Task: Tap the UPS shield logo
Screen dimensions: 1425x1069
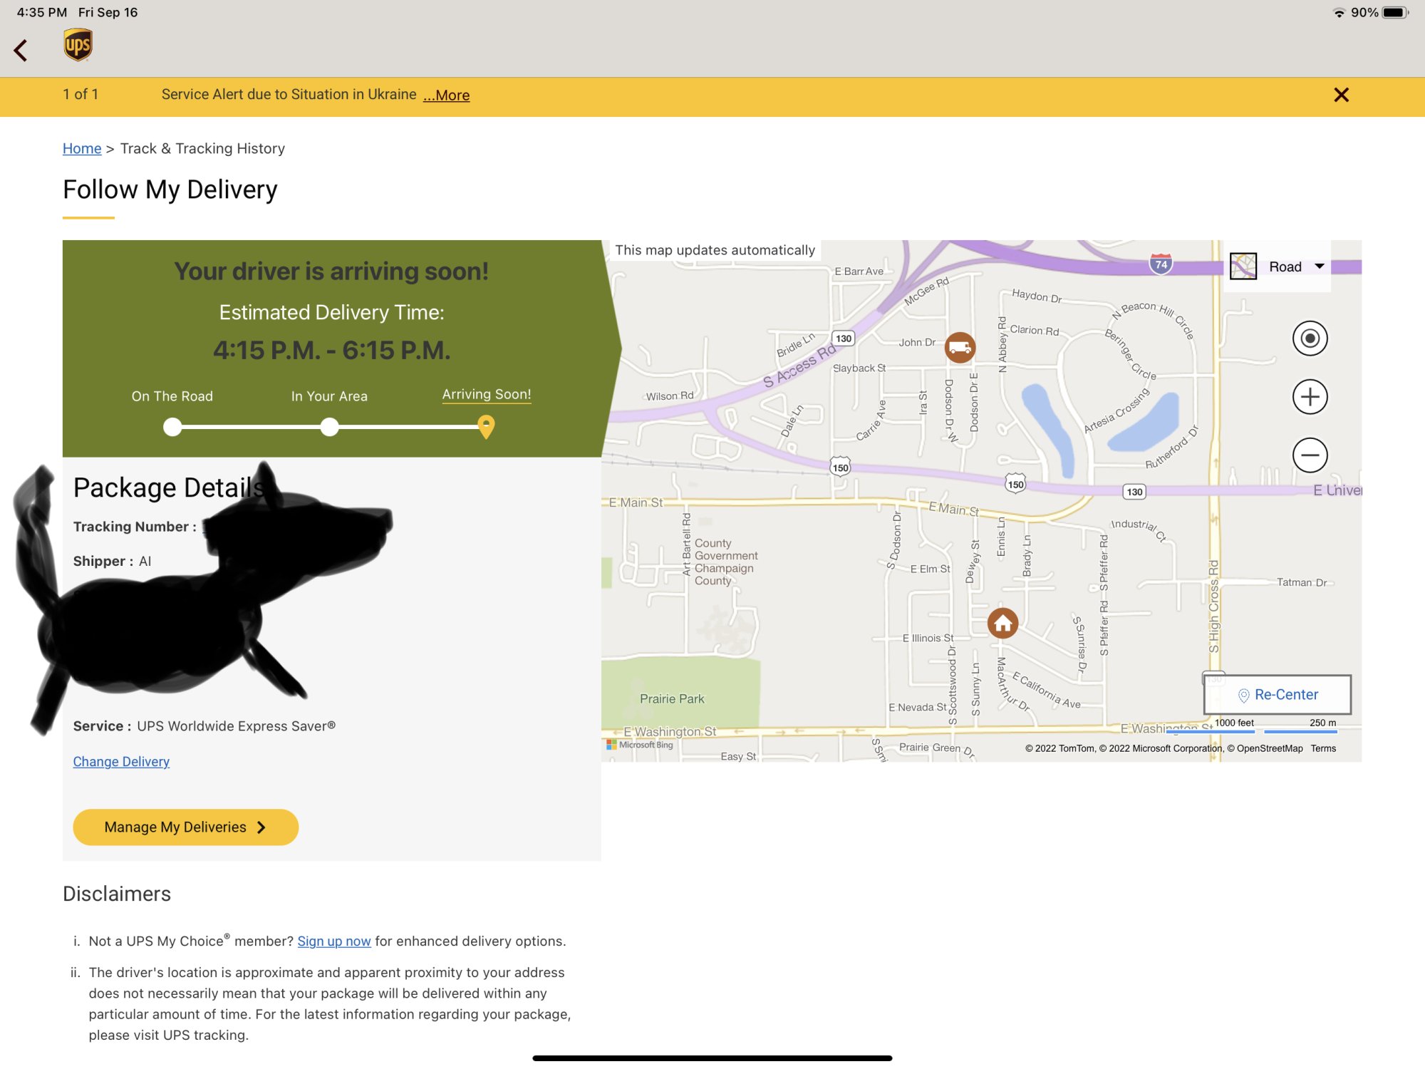Action: [78, 46]
